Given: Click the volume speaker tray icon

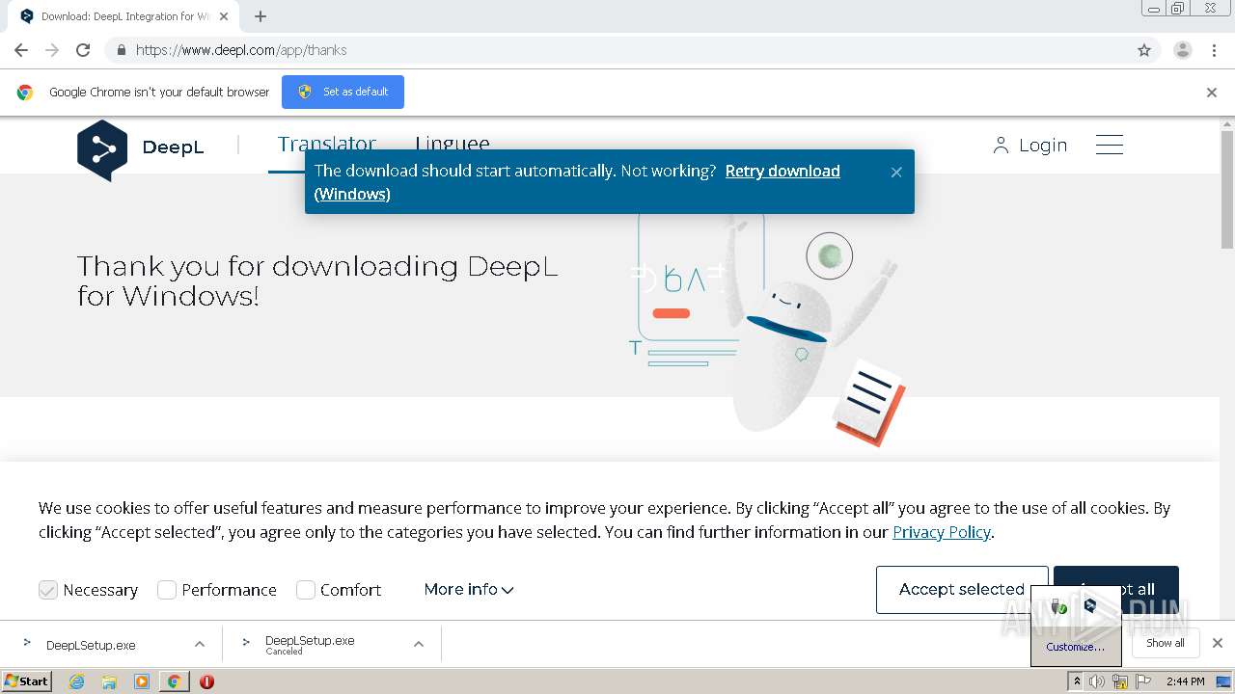Looking at the screenshot, I should (x=1097, y=681).
